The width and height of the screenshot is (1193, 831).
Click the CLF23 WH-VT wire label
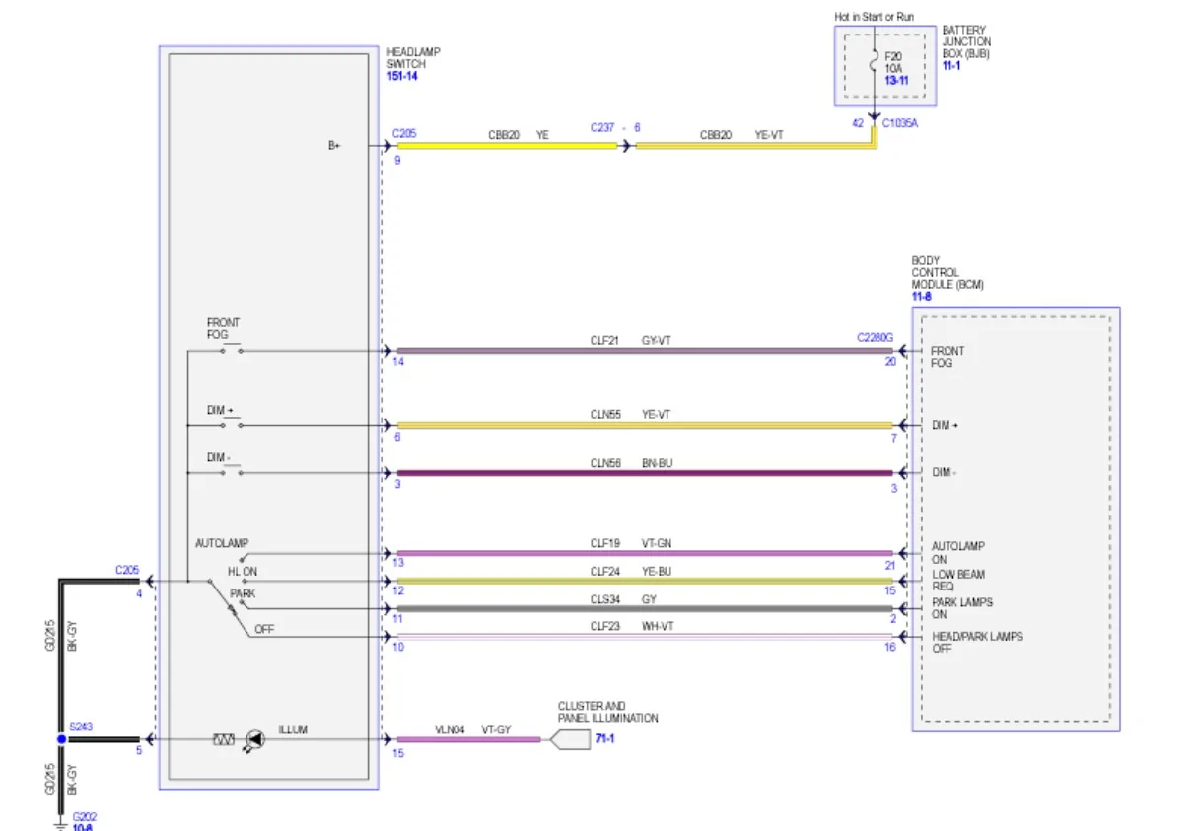[x=632, y=626]
